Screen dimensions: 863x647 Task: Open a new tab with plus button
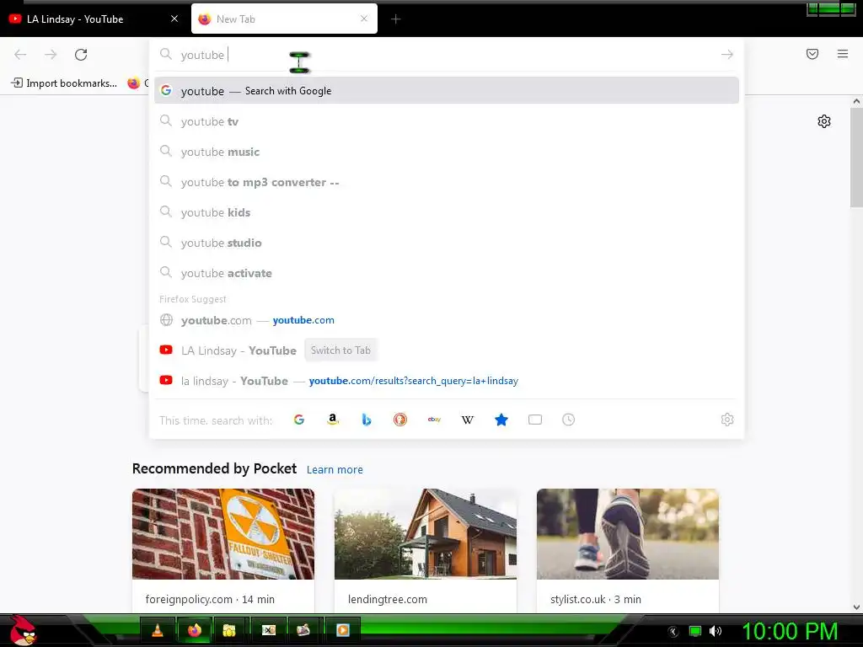click(x=396, y=19)
